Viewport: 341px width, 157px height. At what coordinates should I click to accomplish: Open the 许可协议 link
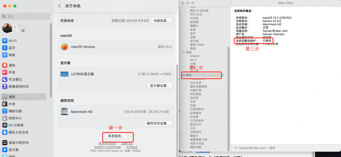(132, 147)
